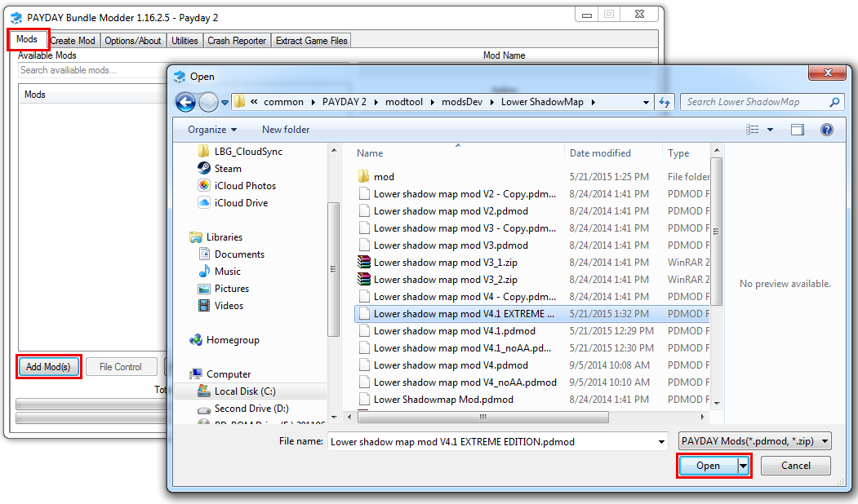The image size is (858, 504).
Task: Select Homegroup in navigation pane
Action: click(233, 340)
